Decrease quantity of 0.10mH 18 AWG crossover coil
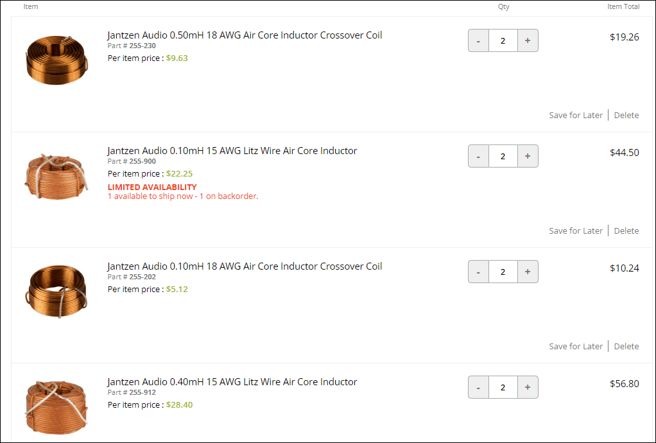The width and height of the screenshot is (656, 443). tap(478, 272)
